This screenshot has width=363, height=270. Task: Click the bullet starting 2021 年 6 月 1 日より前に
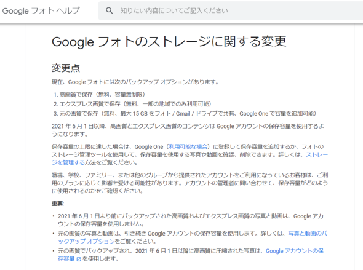(x=191, y=220)
